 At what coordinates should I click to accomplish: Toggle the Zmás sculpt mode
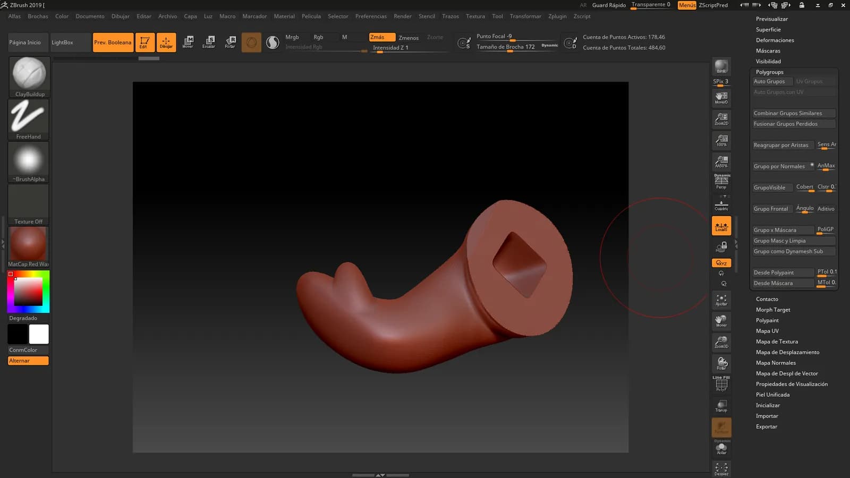pyautogui.click(x=382, y=37)
